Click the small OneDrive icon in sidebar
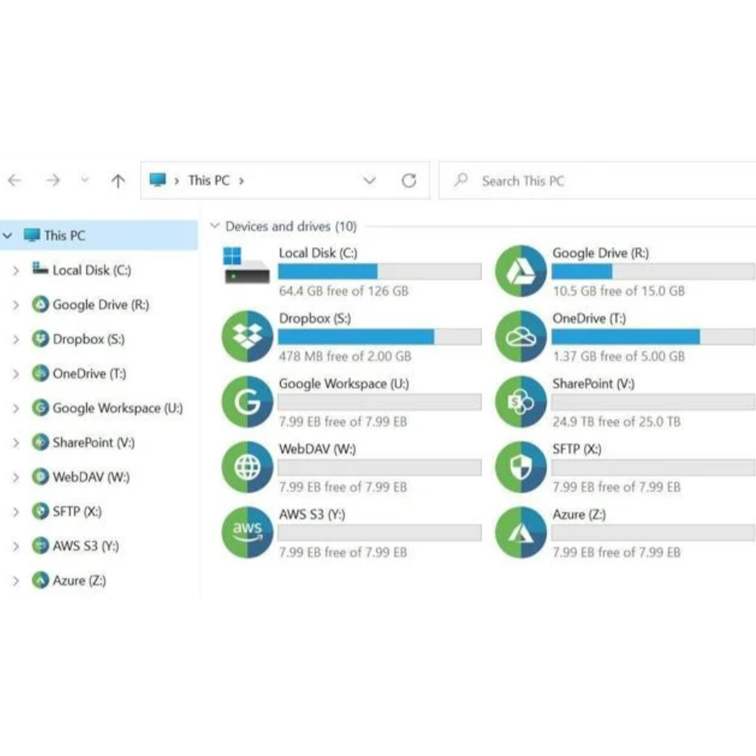Viewport: 756px width, 756px height. [40, 374]
